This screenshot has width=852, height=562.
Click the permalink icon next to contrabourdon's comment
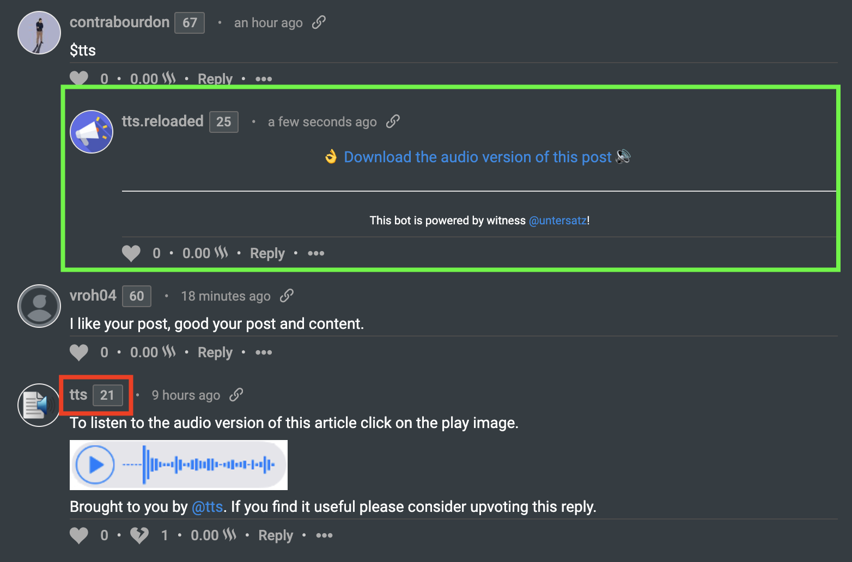[x=319, y=22]
